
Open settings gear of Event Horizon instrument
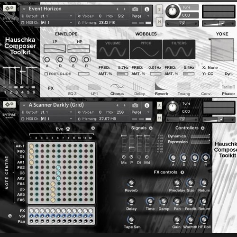click(9, 8)
